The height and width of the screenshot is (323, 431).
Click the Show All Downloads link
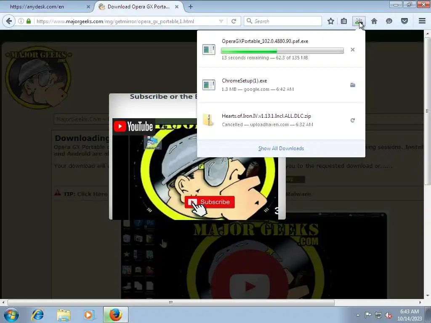click(281, 148)
